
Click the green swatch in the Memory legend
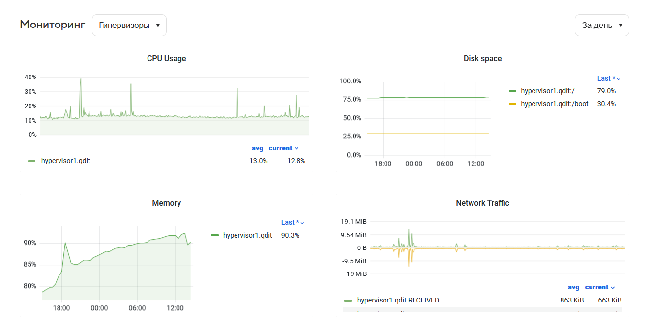(x=214, y=235)
